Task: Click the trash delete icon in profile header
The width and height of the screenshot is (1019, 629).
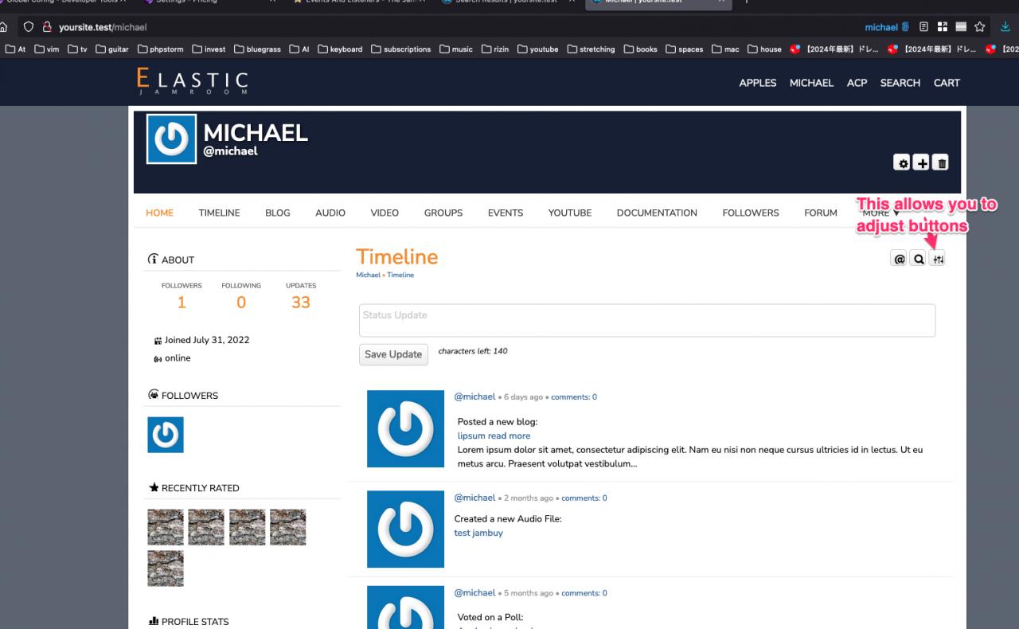Action: point(940,162)
